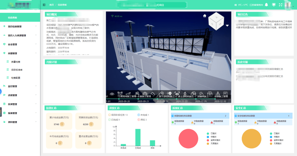
Task: Toggle 待整改 legend in 质量汇总 chart
Action: [x=211, y=137]
